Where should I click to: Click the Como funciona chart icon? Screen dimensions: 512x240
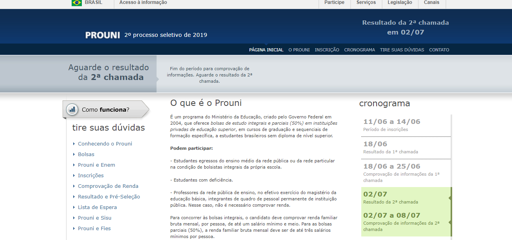tap(72, 109)
